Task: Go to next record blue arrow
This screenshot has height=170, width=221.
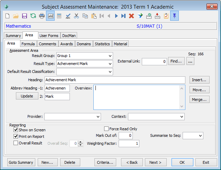Action: pos(116,16)
